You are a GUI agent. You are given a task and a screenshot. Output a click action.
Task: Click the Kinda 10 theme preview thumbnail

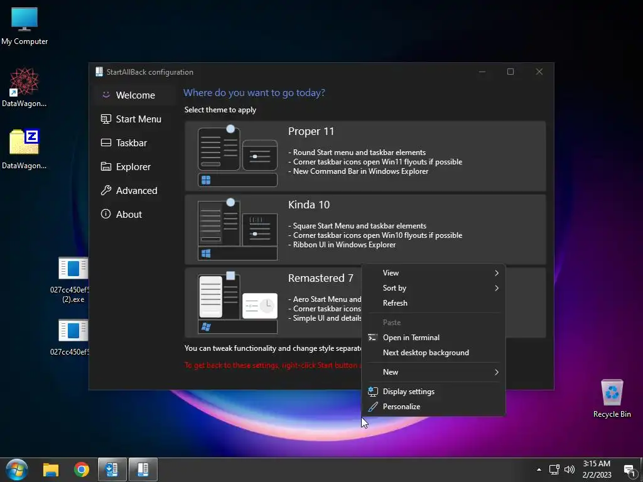point(237,230)
